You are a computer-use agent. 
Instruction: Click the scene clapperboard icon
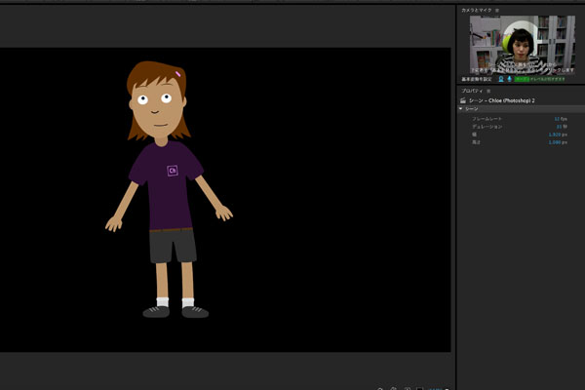click(x=463, y=100)
